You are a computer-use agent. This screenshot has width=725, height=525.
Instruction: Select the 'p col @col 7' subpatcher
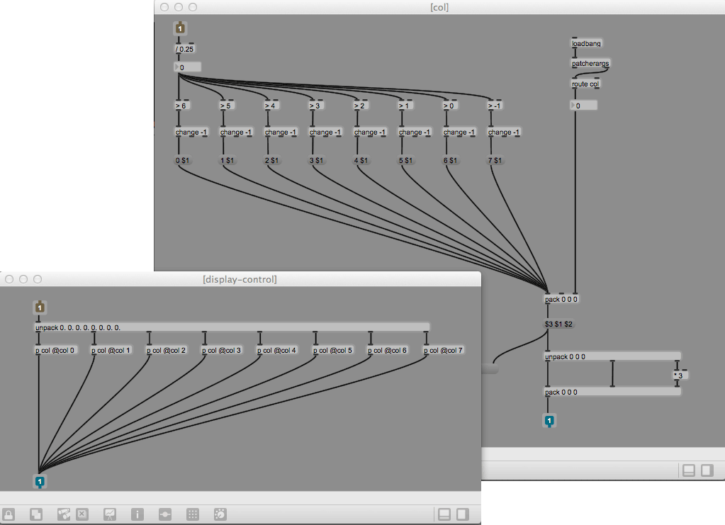(444, 350)
